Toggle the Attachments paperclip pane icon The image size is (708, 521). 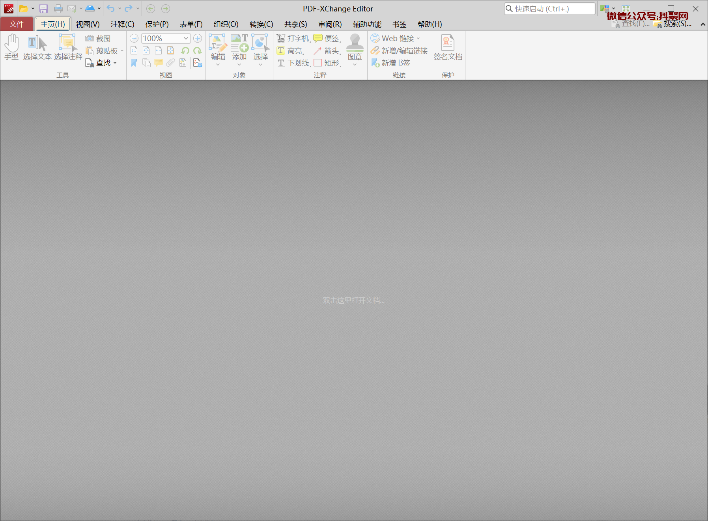(171, 63)
